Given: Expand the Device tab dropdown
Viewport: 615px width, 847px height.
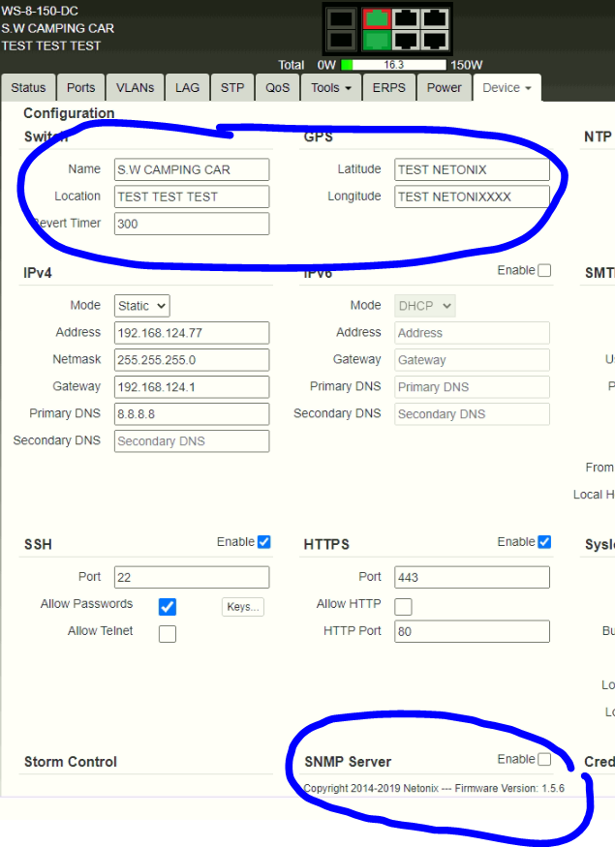Looking at the screenshot, I should (507, 87).
